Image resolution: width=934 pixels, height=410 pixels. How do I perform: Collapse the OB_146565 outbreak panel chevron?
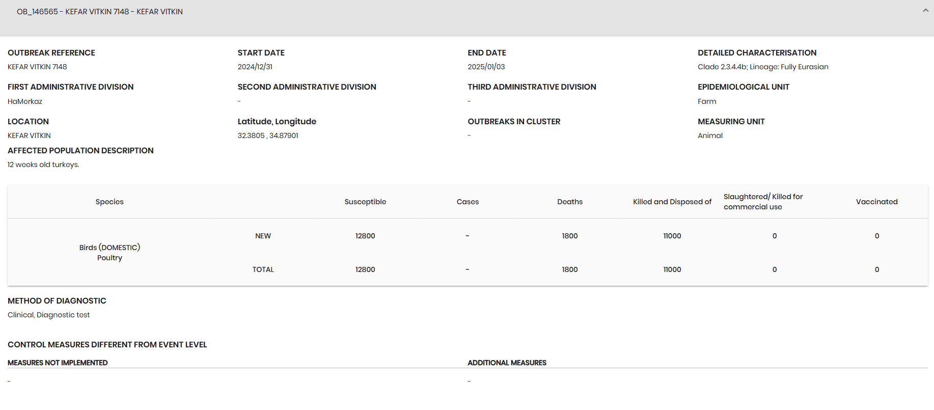[x=925, y=11]
